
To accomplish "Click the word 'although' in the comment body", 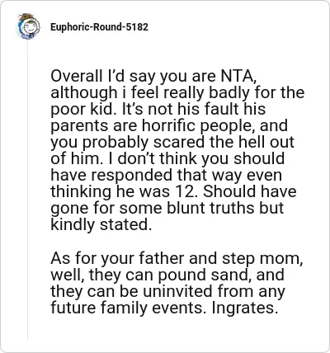I will tap(83, 92).
